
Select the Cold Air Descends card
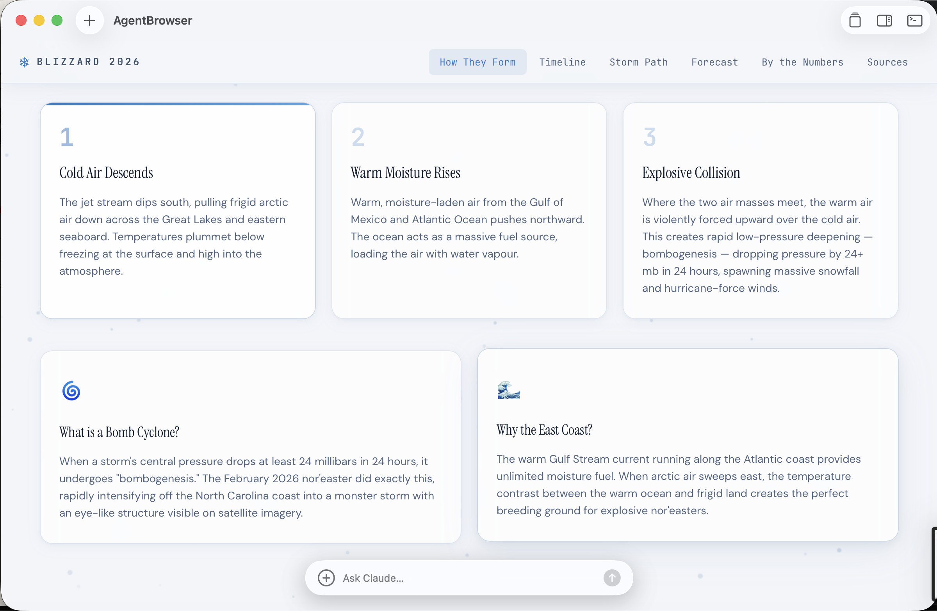point(178,211)
